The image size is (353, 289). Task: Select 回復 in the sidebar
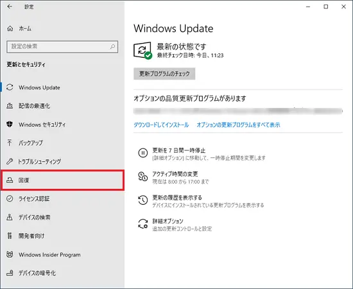[x=63, y=180]
